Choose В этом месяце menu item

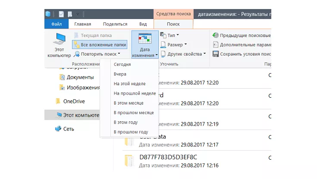coord(129,103)
